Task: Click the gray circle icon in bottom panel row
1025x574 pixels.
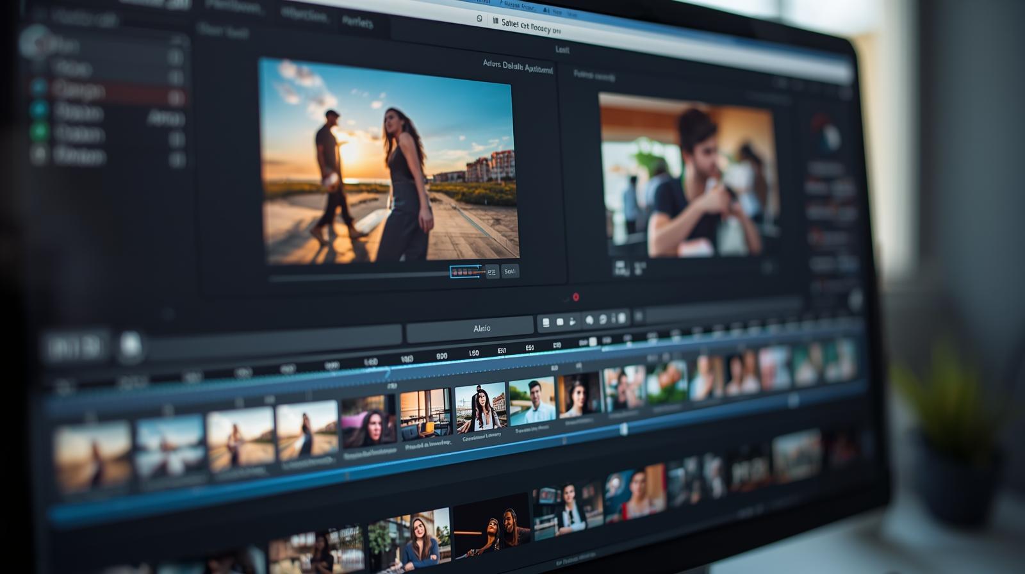Action: click(39, 154)
